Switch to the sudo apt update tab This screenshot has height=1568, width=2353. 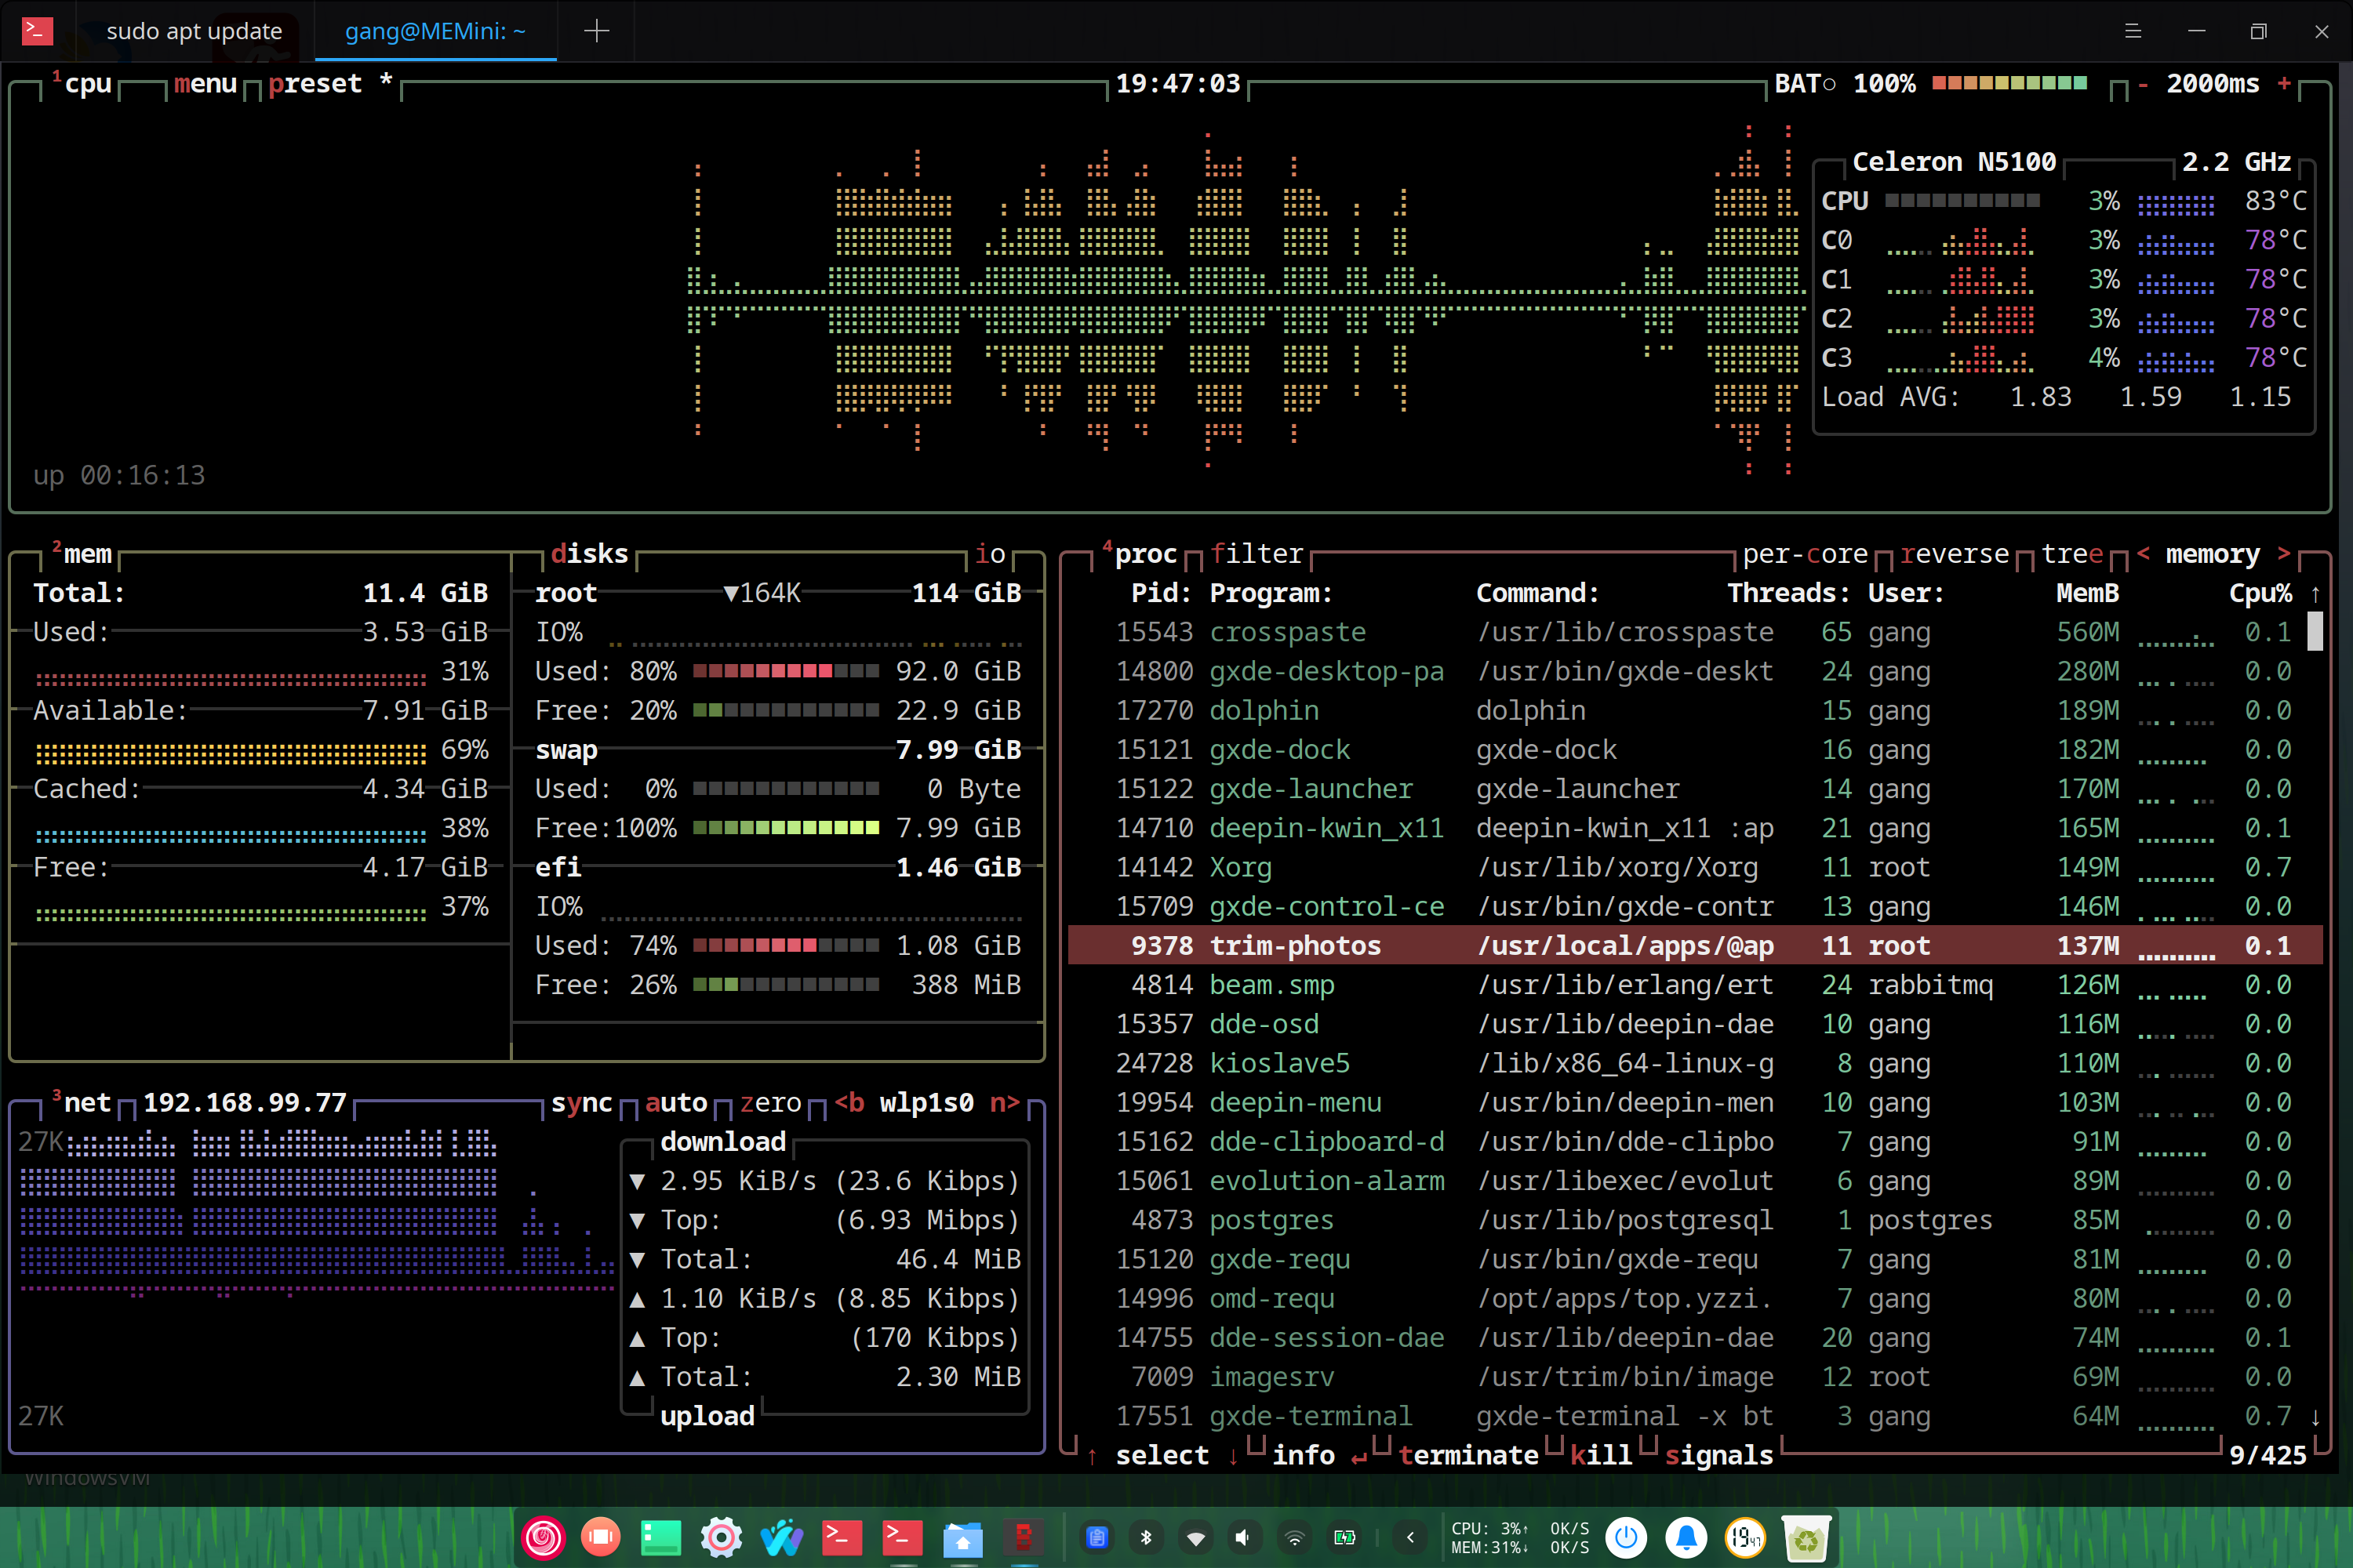[194, 31]
